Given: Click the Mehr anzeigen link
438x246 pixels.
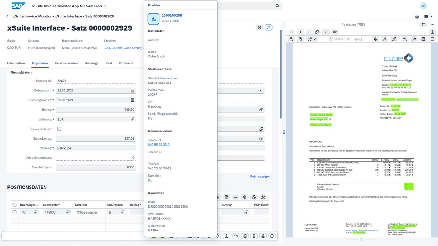Looking at the screenshot, I should pos(260,177).
